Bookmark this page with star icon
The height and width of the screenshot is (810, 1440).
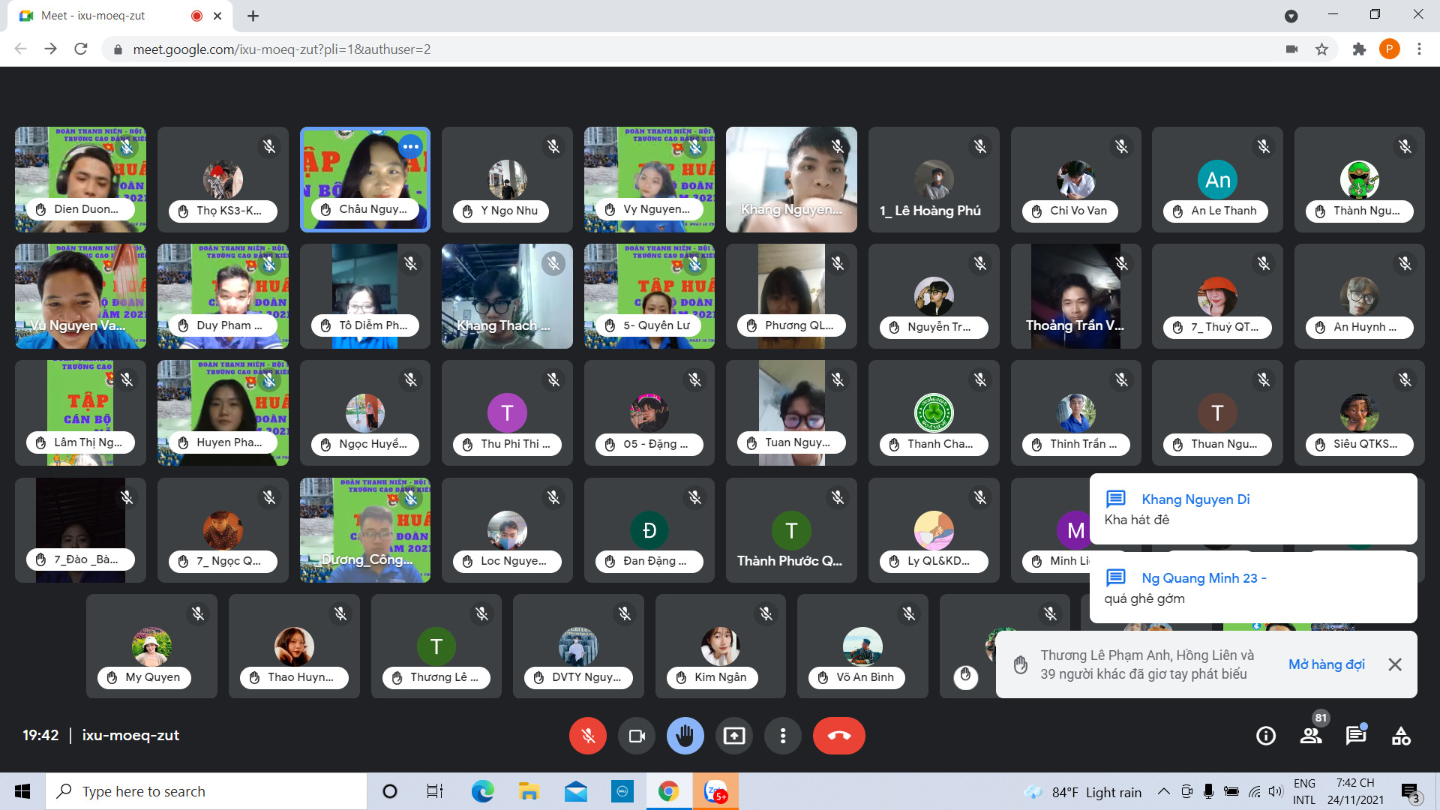(1321, 49)
